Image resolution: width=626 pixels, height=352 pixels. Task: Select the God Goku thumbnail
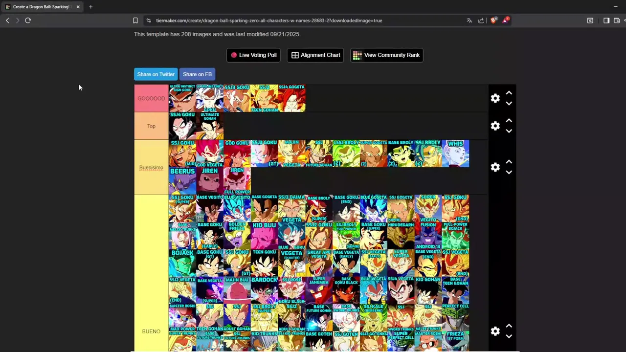coord(237,154)
